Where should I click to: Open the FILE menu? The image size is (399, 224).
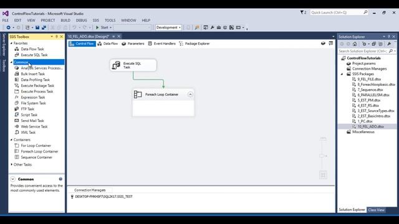tap(6, 21)
